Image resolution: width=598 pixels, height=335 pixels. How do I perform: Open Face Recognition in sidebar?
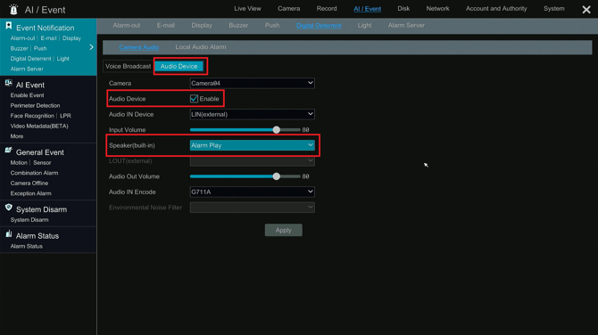coord(32,116)
